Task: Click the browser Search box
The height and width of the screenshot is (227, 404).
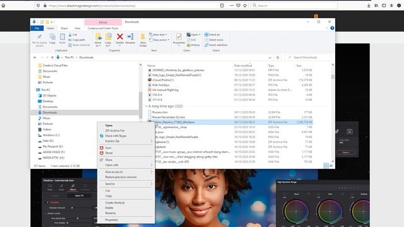Action: click(x=294, y=6)
